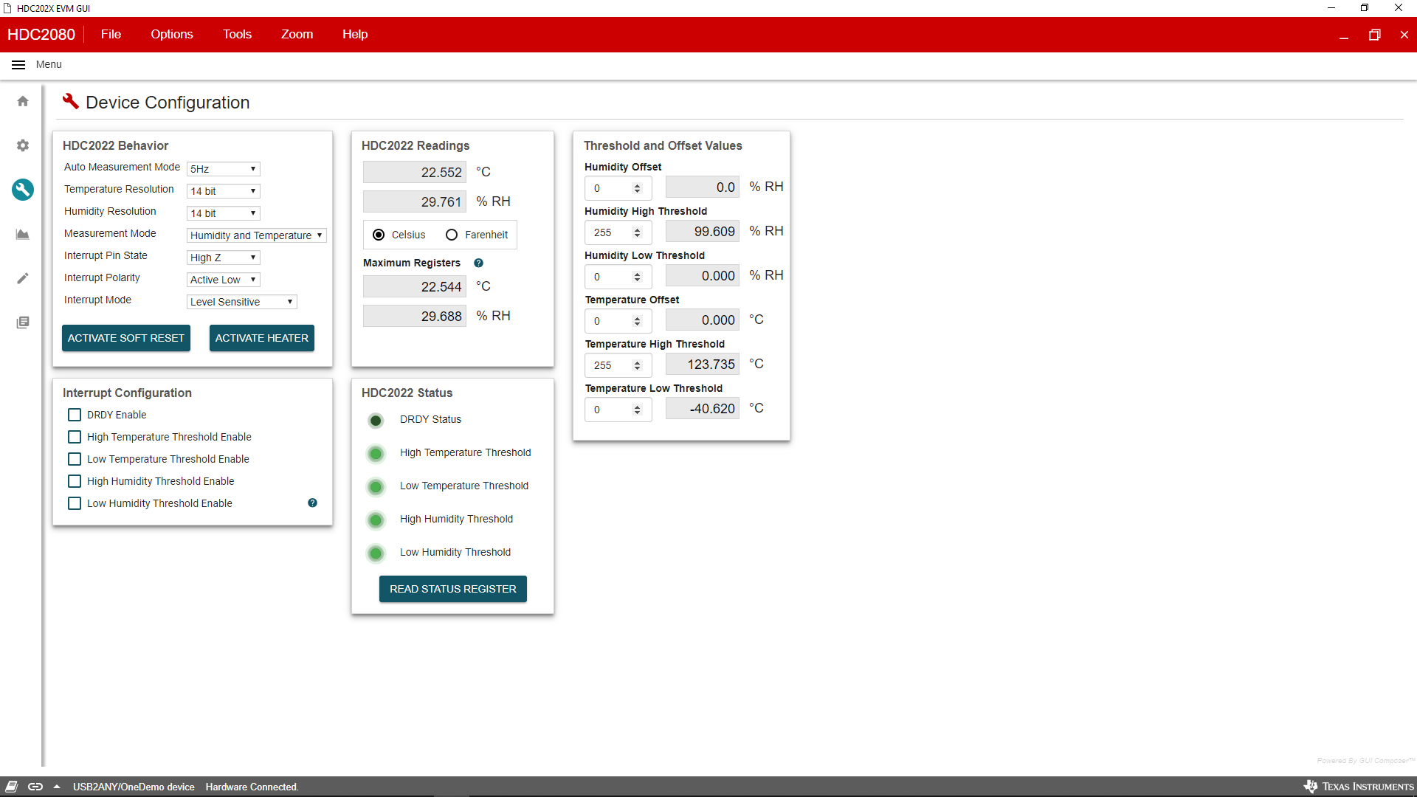The image size is (1417, 797).
Task: Open settings gear sidebar icon
Action: (23, 145)
